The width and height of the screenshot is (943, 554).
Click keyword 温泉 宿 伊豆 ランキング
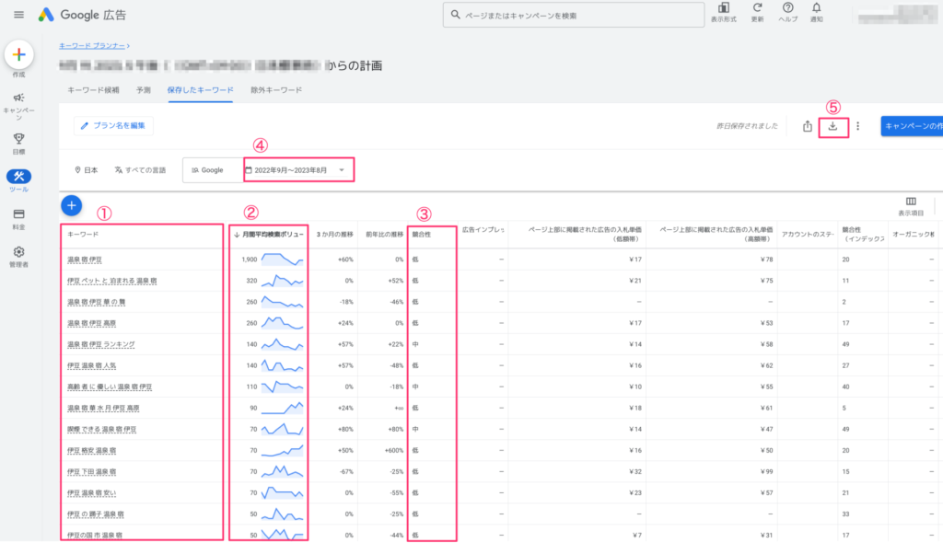pyautogui.click(x=101, y=344)
